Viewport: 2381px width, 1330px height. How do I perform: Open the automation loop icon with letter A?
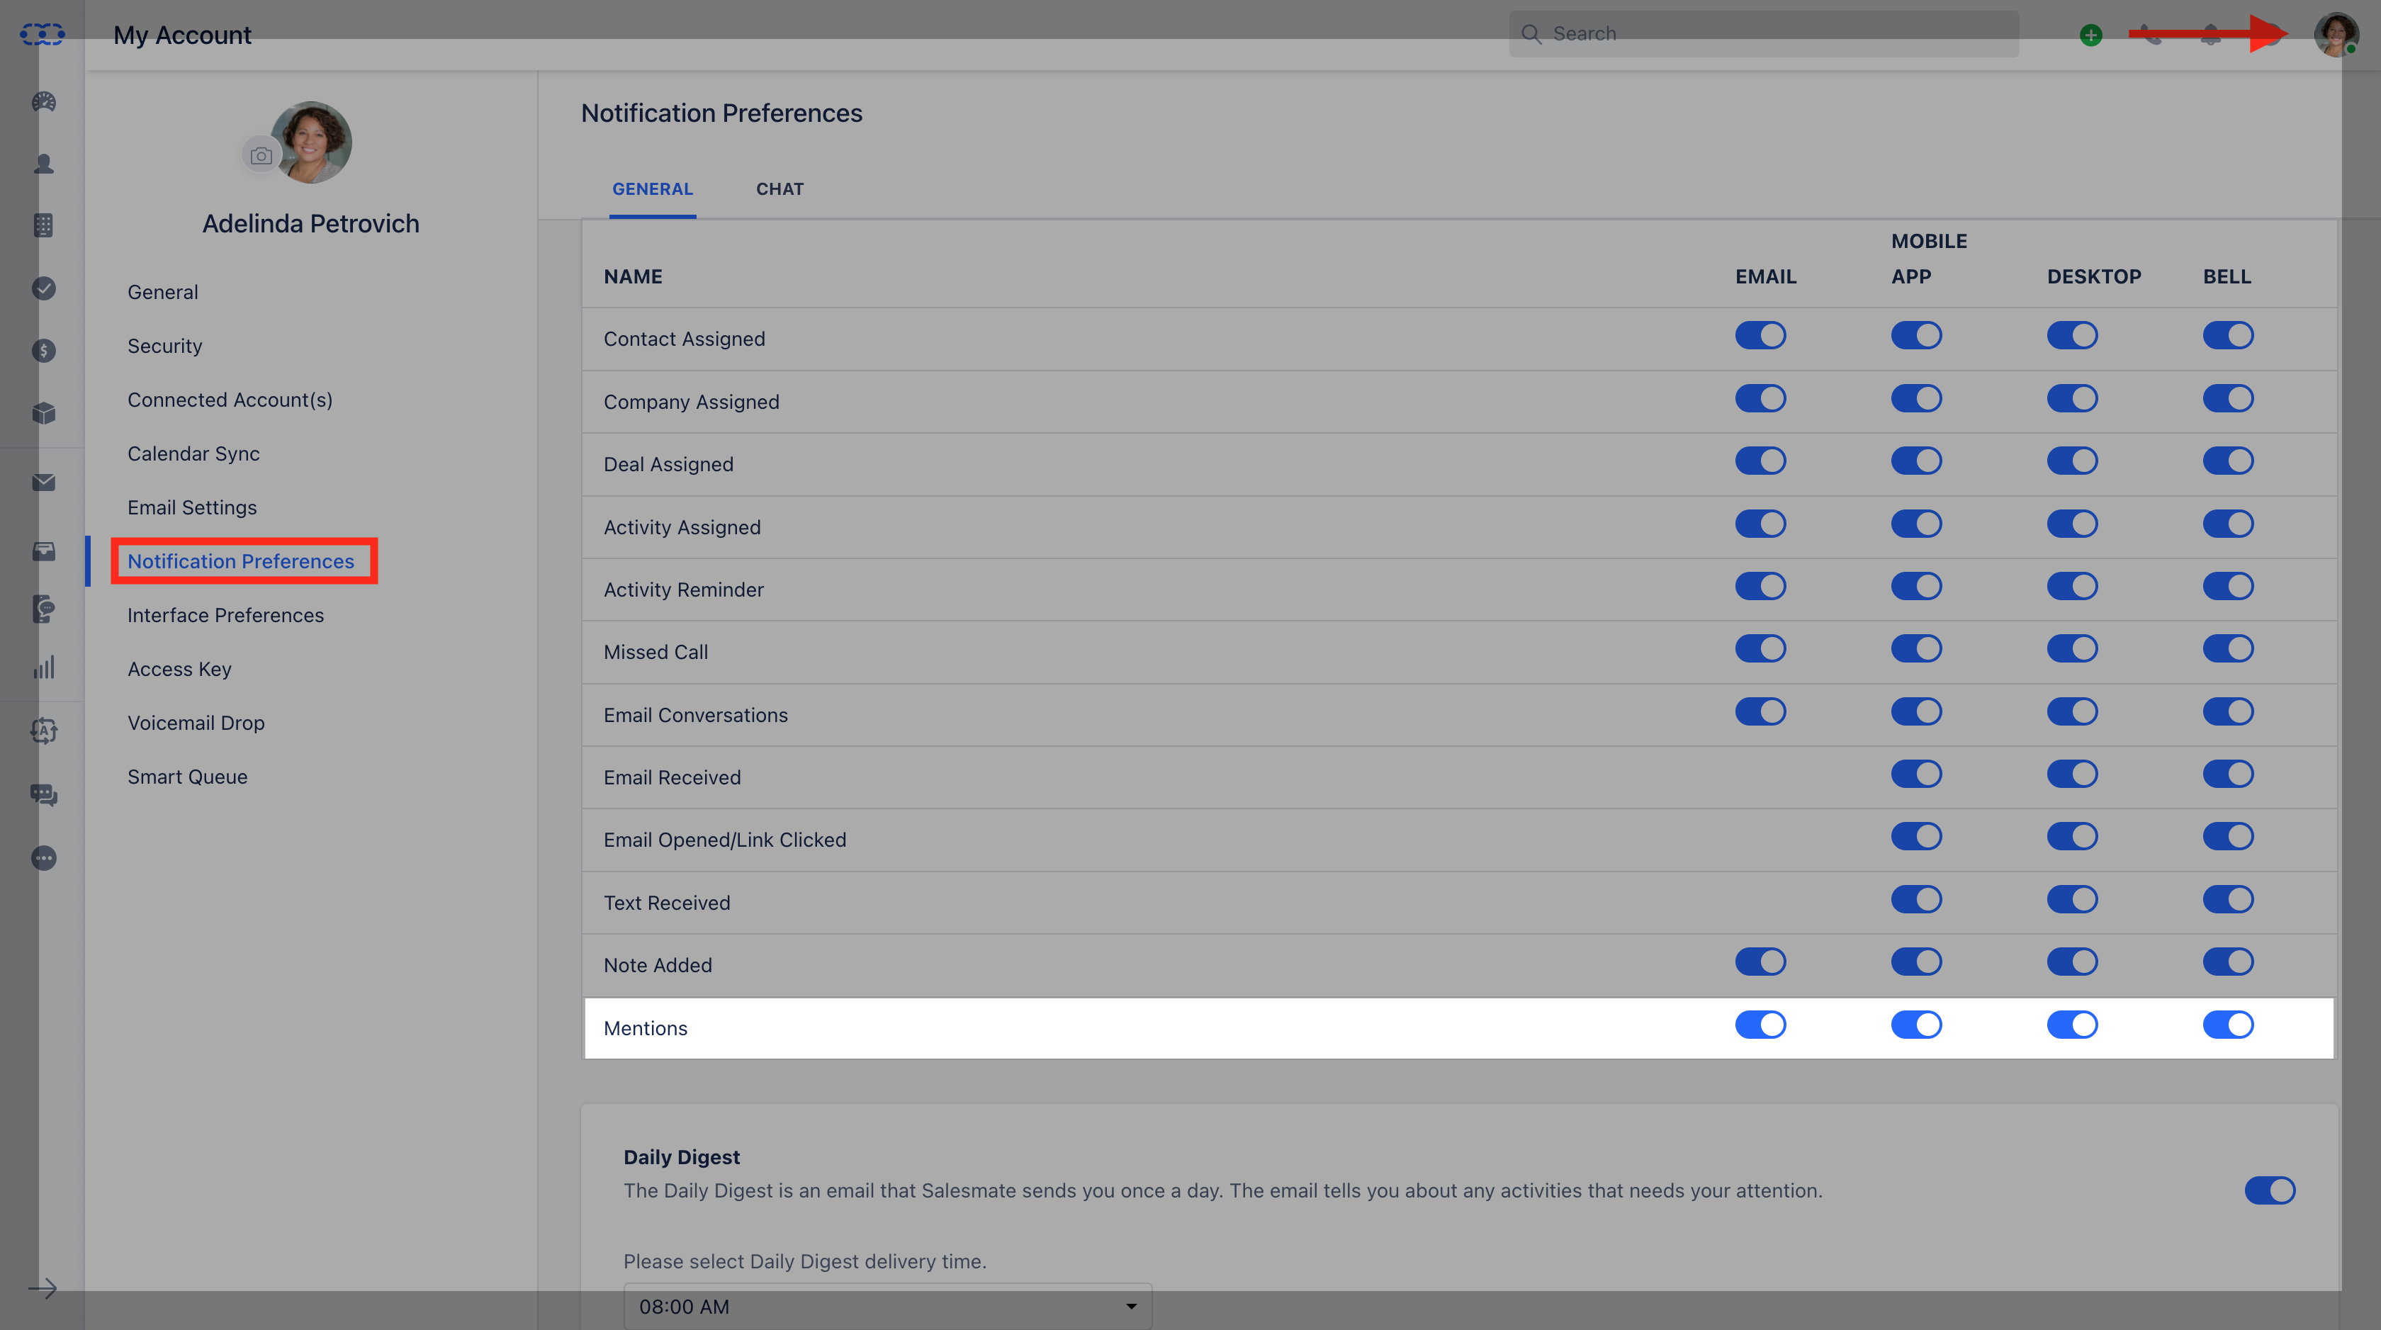(x=43, y=731)
